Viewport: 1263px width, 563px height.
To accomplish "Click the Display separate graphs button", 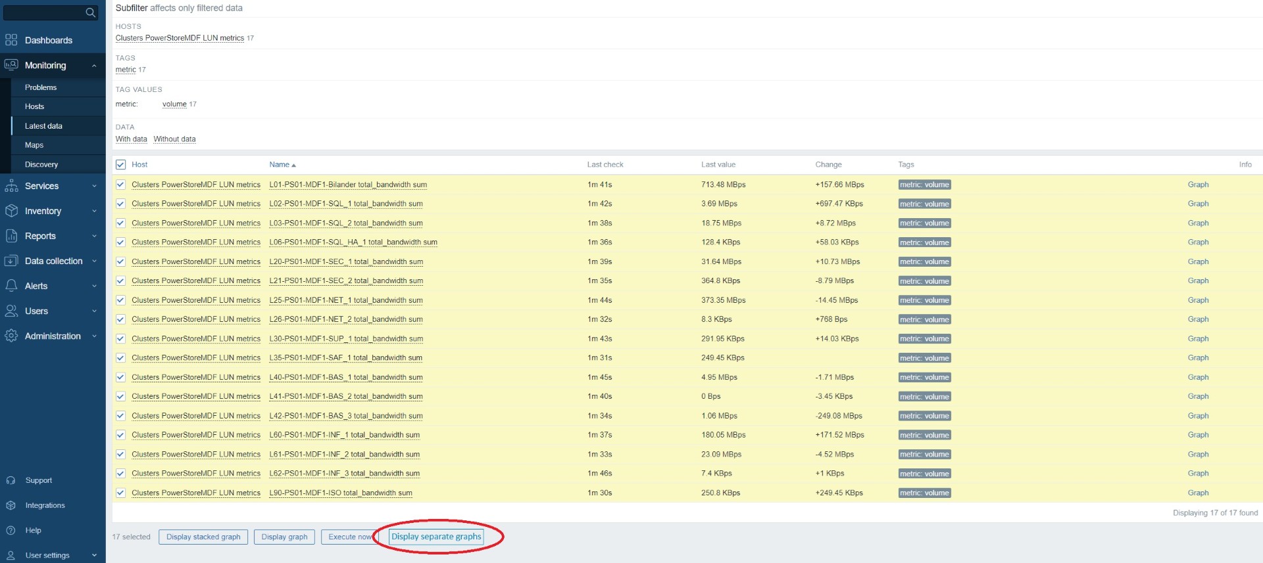I will tap(436, 537).
